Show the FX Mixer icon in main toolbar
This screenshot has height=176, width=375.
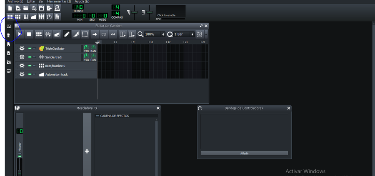(x=41, y=17)
